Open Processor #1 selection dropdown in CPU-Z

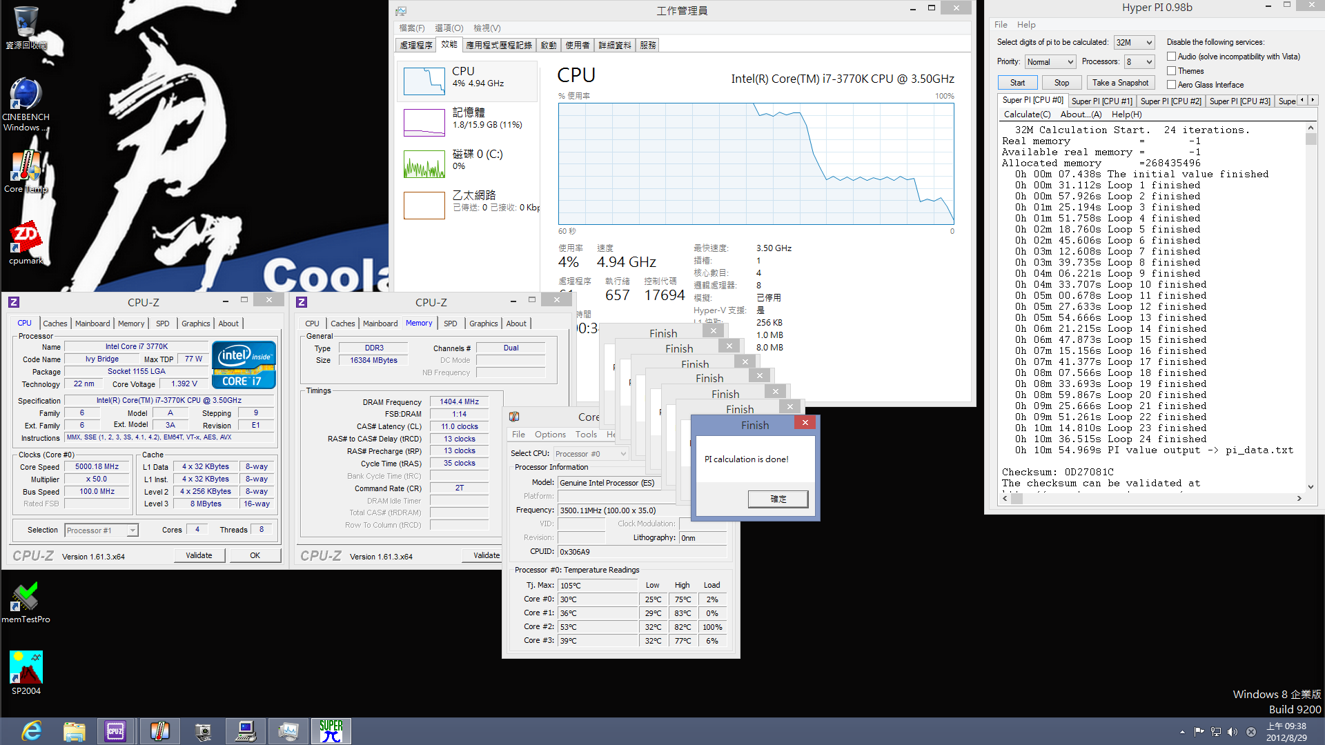[x=101, y=530]
